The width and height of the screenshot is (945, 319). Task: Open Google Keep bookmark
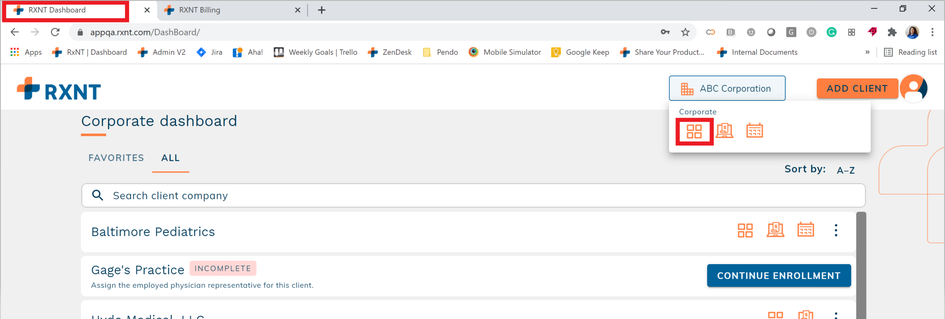[580, 52]
